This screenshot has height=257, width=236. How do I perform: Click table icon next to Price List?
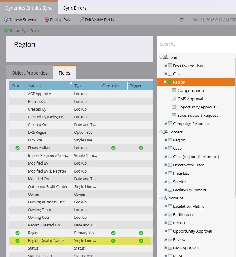click(170, 173)
